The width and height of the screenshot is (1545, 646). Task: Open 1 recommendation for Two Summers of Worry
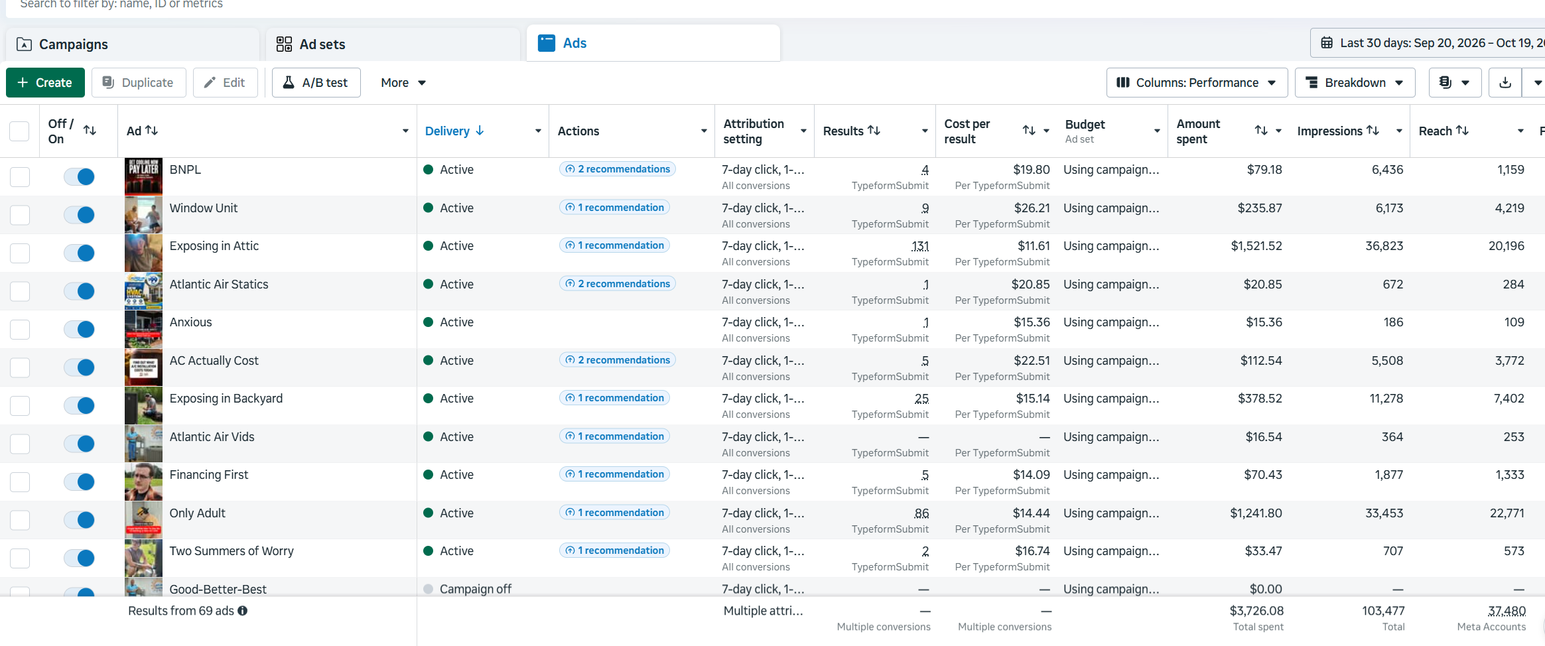[x=614, y=550]
